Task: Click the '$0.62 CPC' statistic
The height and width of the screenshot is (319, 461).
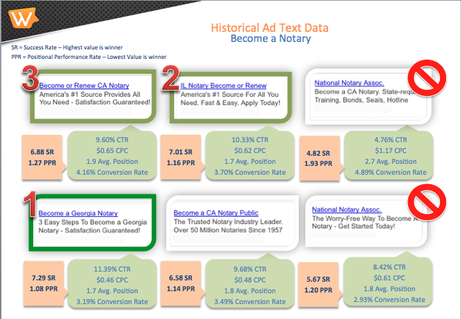Action: click(250, 150)
